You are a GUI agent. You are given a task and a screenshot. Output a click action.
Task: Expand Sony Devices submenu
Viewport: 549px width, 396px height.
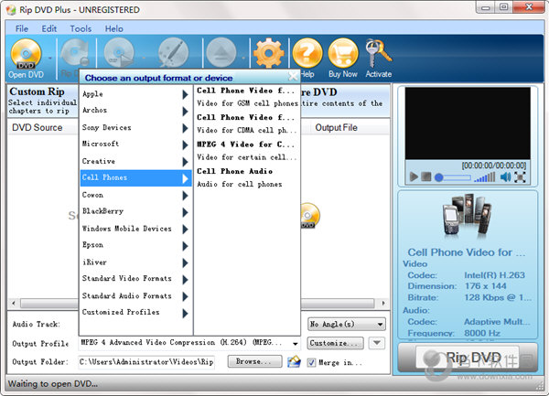coord(135,128)
